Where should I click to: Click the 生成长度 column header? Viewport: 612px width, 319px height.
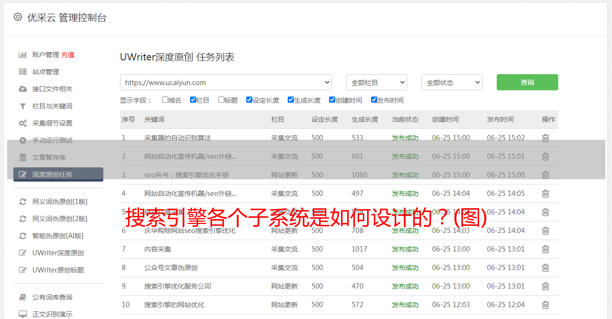365,119
